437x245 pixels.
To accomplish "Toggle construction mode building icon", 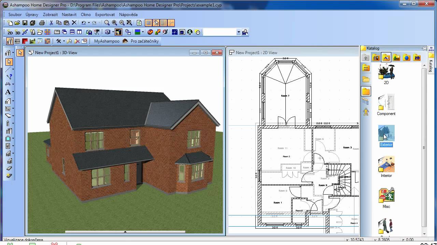I will coord(10,41).
